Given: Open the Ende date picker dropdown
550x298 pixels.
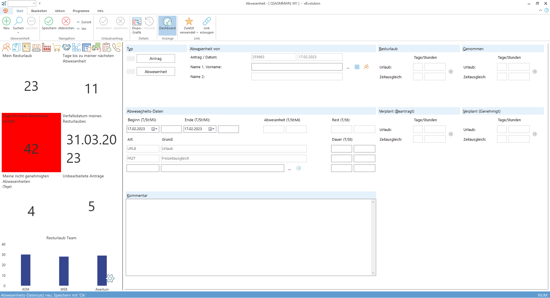Looking at the screenshot, I should (212, 129).
